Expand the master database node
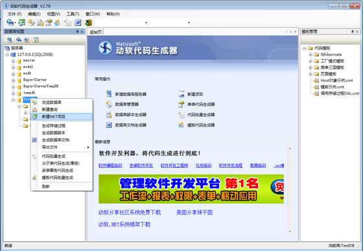363x251 pixels. coord(13,61)
